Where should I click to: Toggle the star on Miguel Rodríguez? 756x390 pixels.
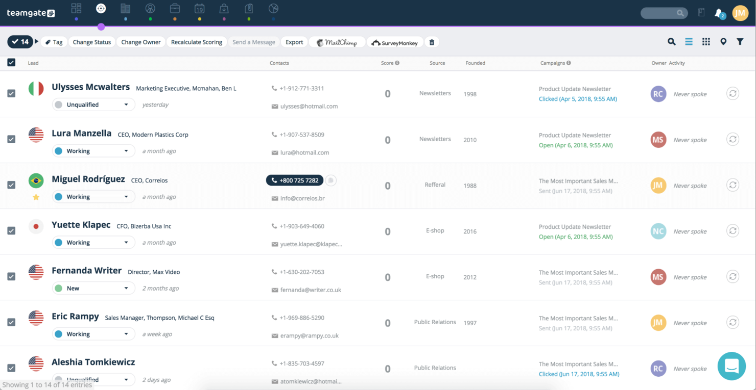(x=36, y=196)
